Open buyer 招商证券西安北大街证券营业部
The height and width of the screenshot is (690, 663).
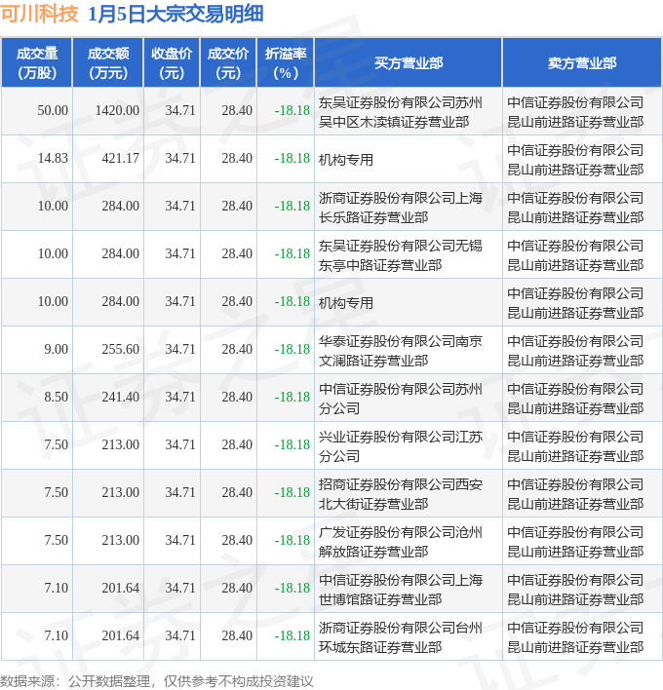pos(401,493)
